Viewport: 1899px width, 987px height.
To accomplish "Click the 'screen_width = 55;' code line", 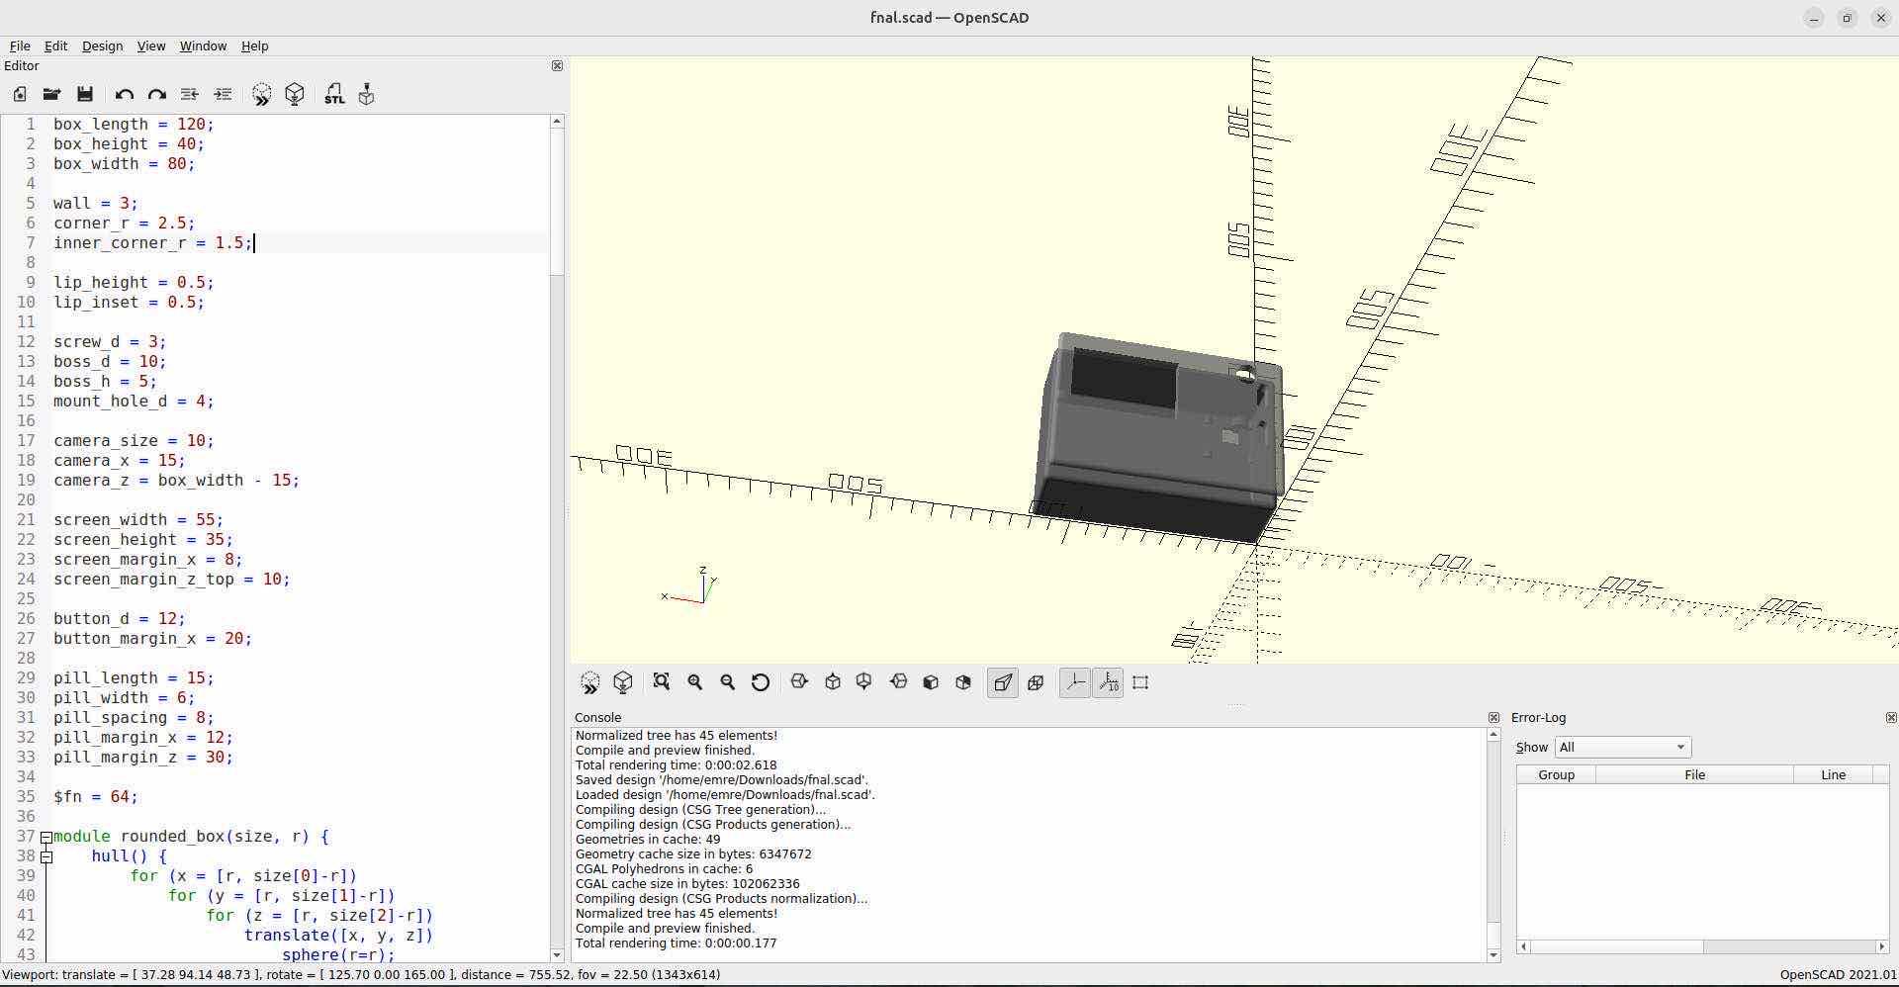I will [x=138, y=520].
